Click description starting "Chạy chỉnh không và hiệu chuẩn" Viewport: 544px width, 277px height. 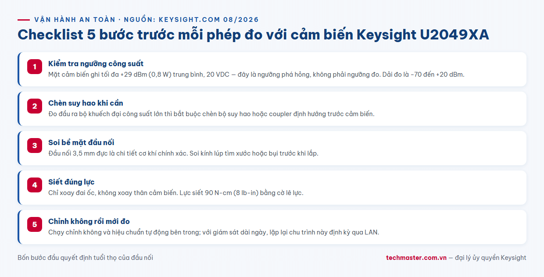pos(214,232)
